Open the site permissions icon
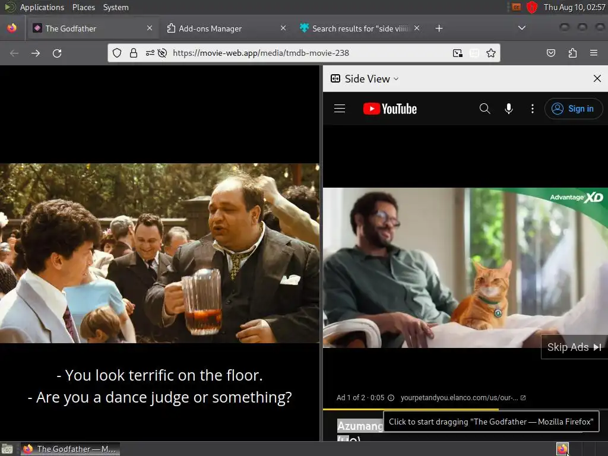Screen dimensions: 608x456 150,53
